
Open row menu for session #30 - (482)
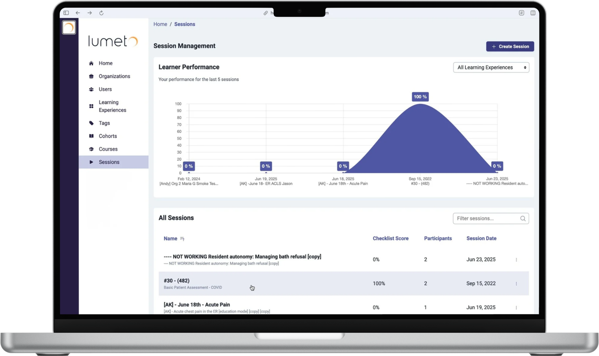516,283
